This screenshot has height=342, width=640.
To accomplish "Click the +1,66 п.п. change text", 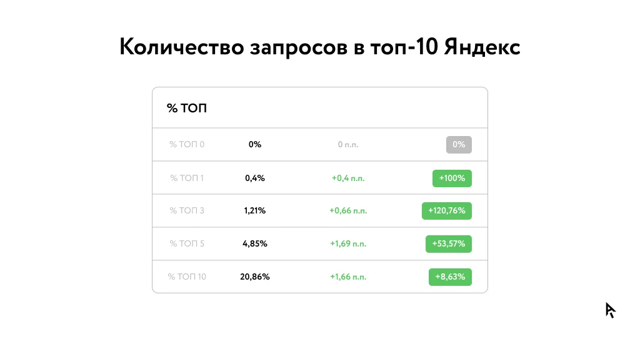I will click(x=348, y=276).
